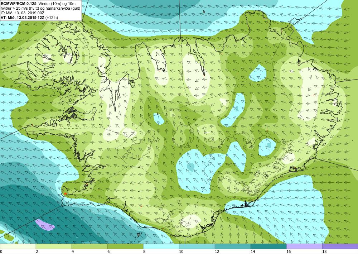Image resolution: width=358 pixels, height=254 pixels.
Task: Click the 10–12 m/s turquoise legend swatch
Action: coord(197,246)
